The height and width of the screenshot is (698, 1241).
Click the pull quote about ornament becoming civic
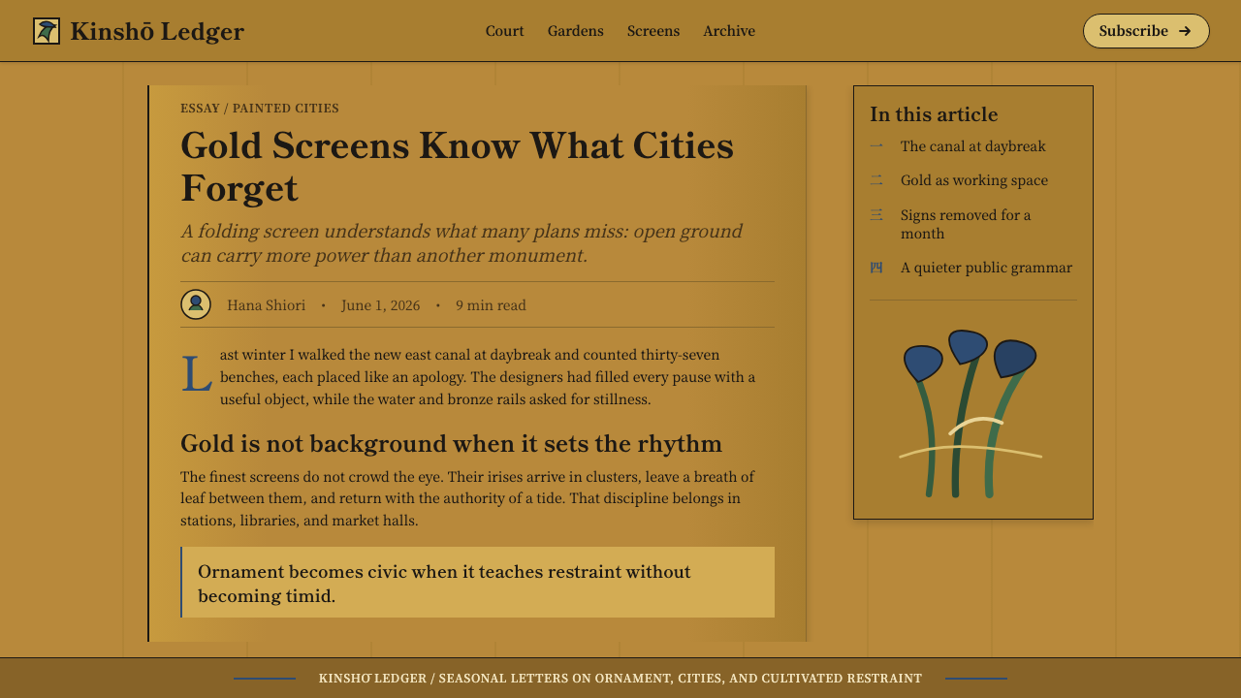click(x=477, y=583)
